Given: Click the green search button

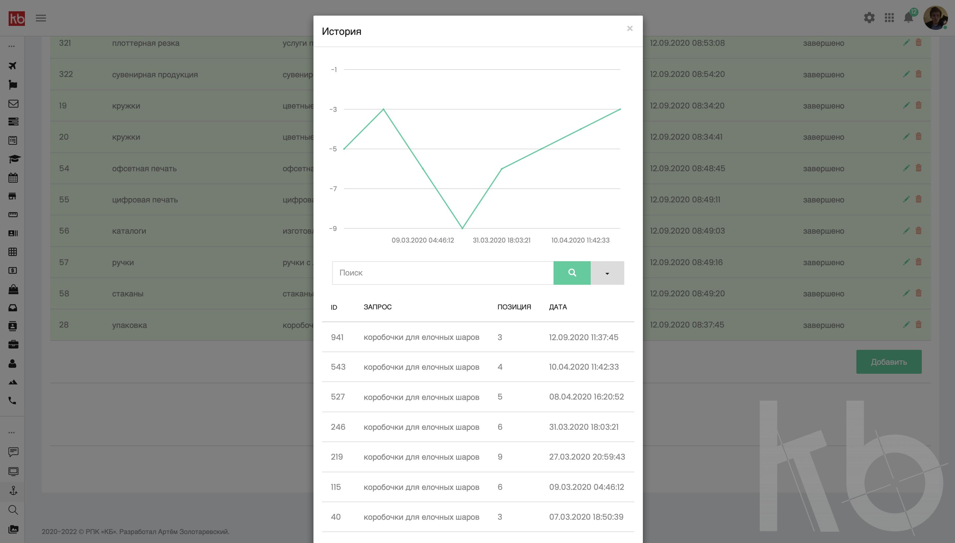Looking at the screenshot, I should click(572, 272).
